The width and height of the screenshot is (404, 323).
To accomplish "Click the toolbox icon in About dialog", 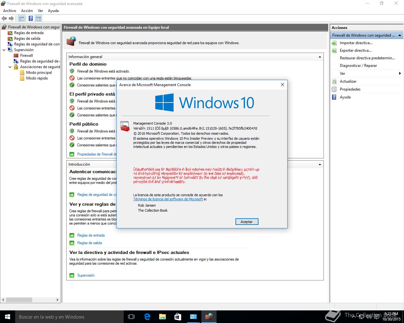I will 125,126.
